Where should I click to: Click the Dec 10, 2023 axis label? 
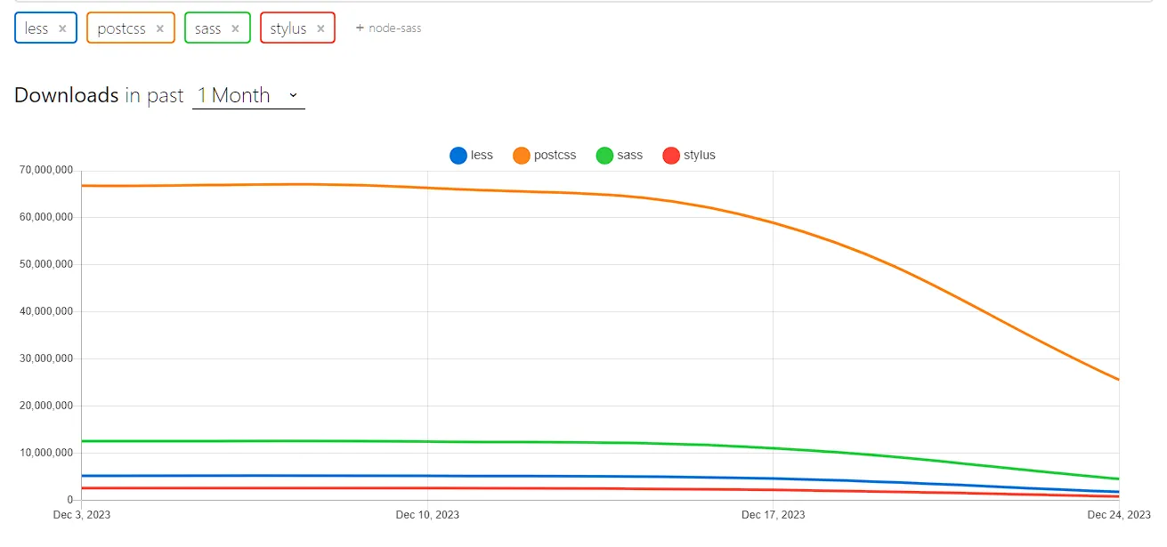click(x=427, y=515)
